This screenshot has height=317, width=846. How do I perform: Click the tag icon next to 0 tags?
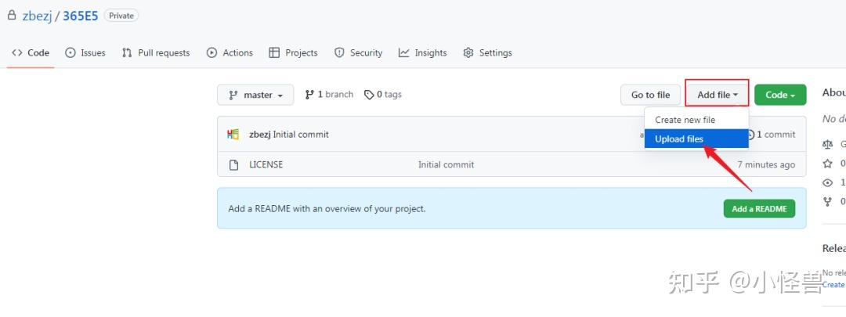pyautogui.click(x=369, y=95)
